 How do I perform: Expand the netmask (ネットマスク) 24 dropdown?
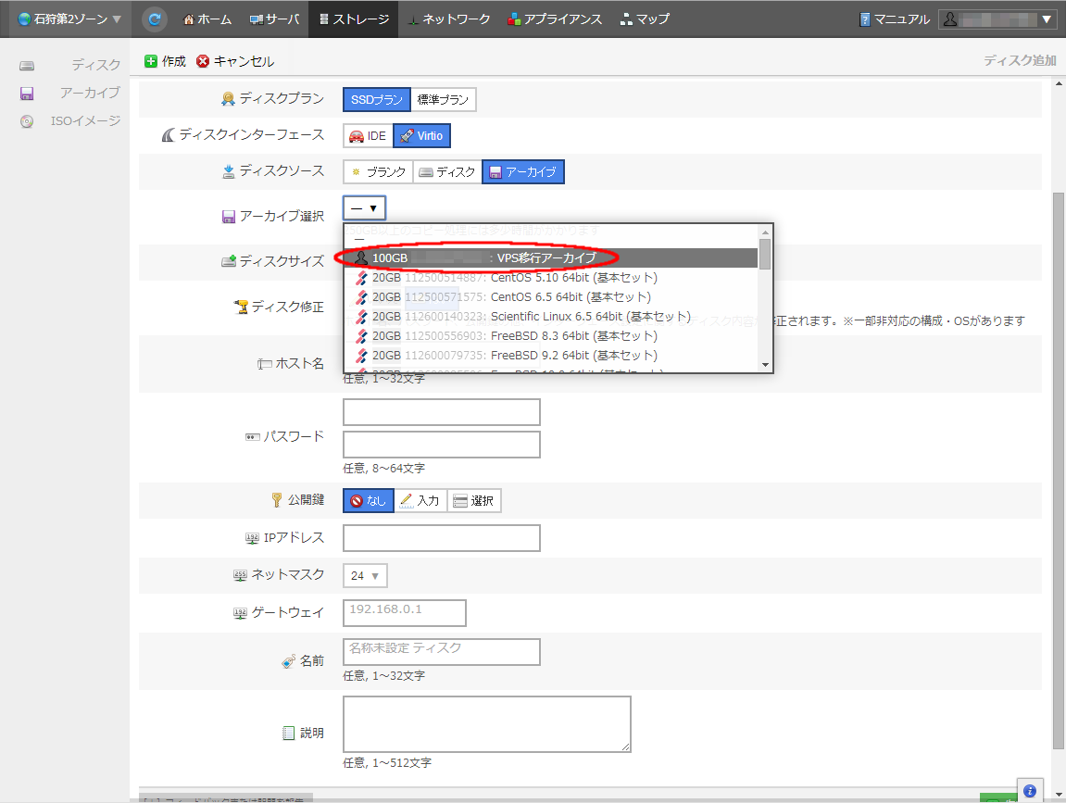(x=365, y=576)
